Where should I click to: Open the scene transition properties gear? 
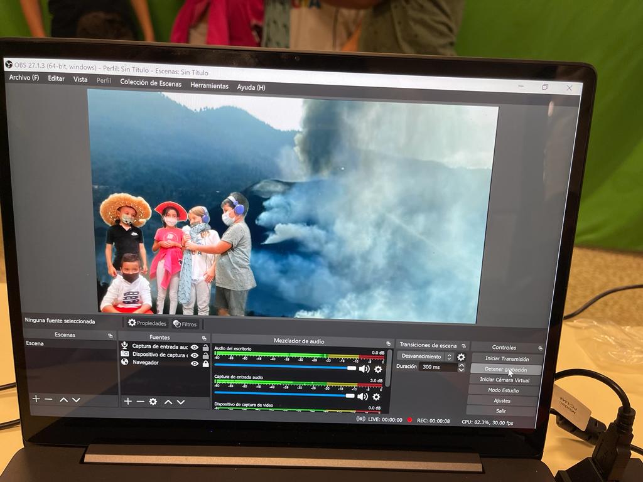point(461,357)
